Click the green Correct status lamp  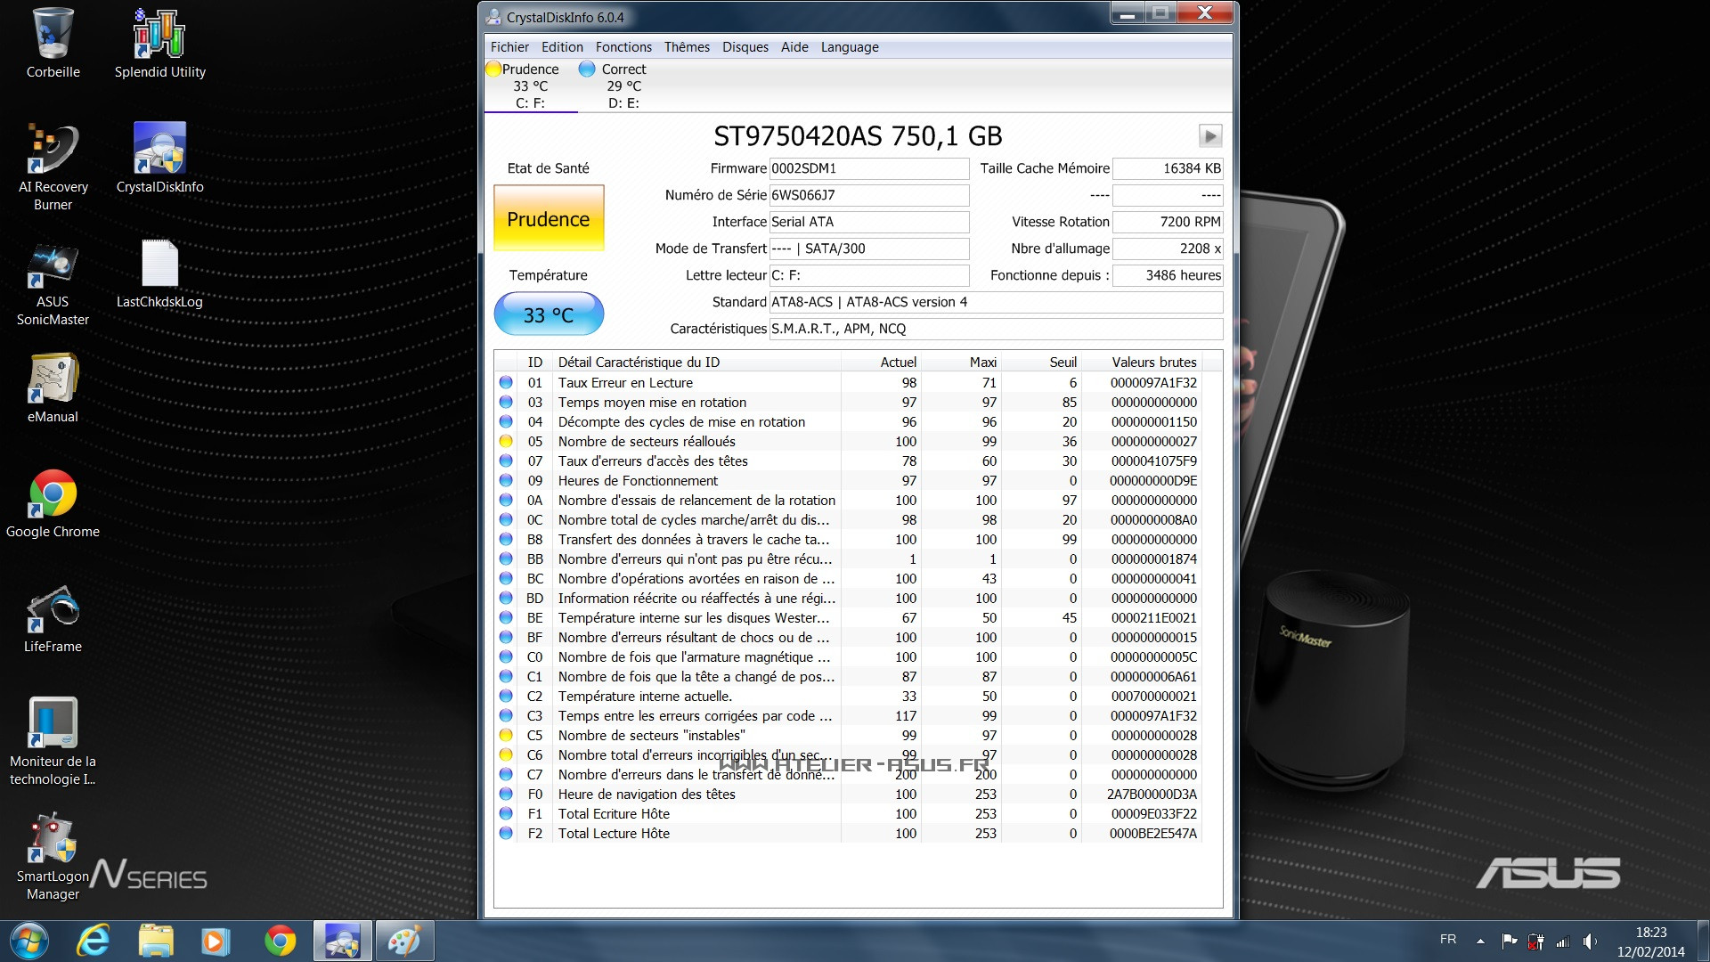click(587, 69)
